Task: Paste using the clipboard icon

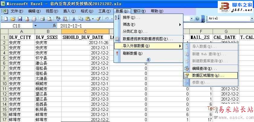Action: point(88,19)
